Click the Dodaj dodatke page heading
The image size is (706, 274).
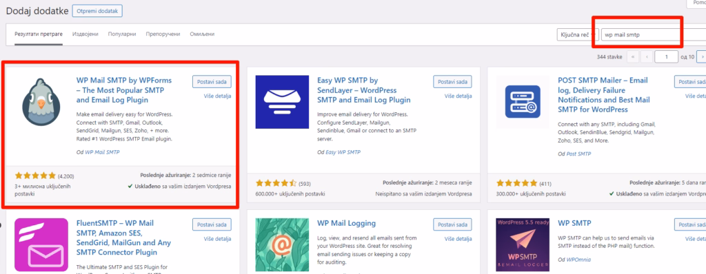click(x=37, y=10)
